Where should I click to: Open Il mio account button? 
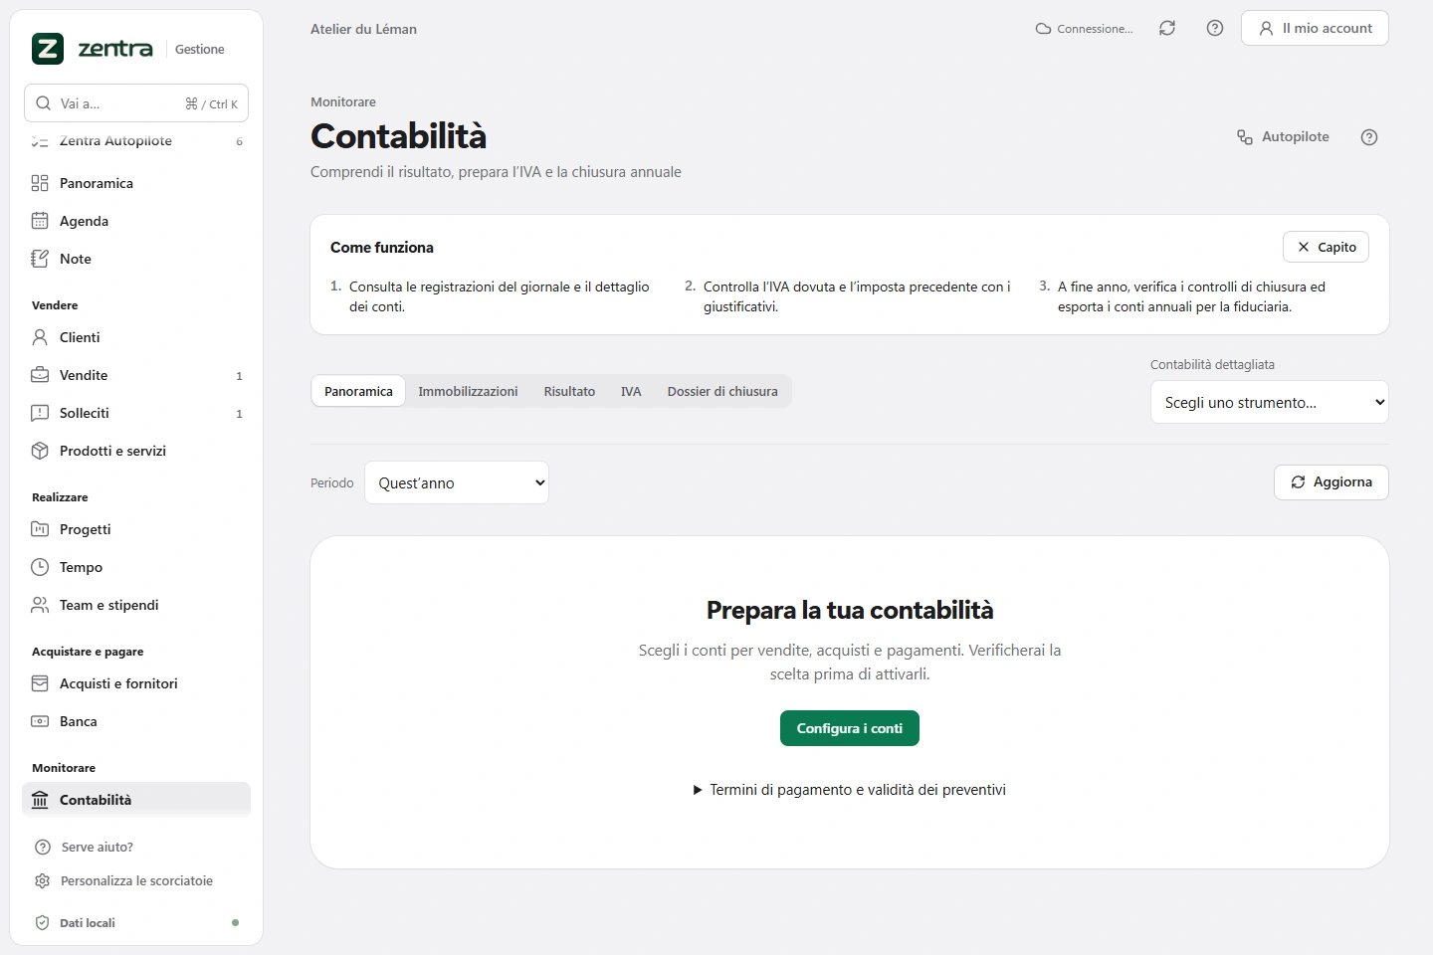tap(1315, 28)
